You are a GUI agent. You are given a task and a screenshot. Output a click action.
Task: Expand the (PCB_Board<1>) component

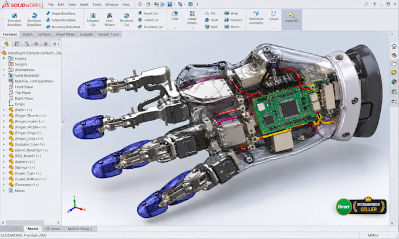4,156
